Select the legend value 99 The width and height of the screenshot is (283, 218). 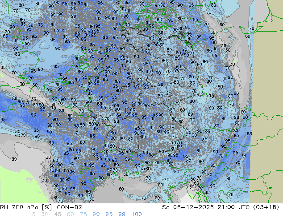click(x=122, y=214)
